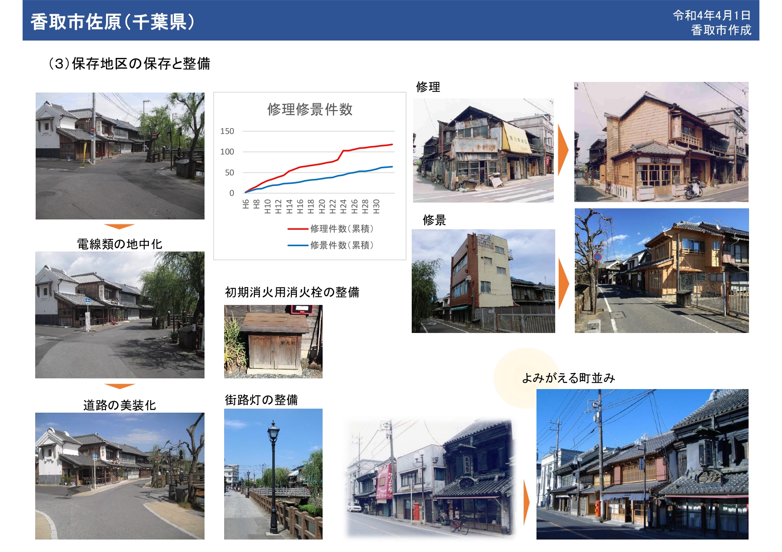Click the orange down arrow above 道路の美装化
Image resolution: width=782 pixels, height=552 pixels.
[119, 386]
